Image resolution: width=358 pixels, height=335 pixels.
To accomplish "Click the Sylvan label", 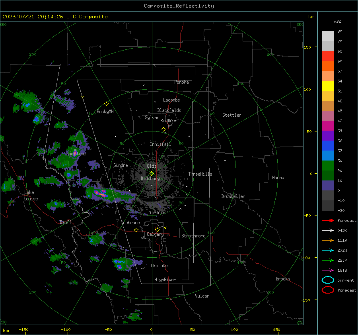I will coord(152,118).
